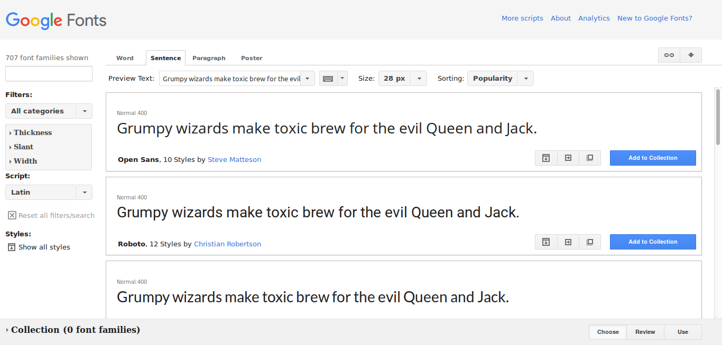The height and width of the screenshot is (345, 722).
Task: Click the X icon beside Reset all filters
Action: coord(12,215)
